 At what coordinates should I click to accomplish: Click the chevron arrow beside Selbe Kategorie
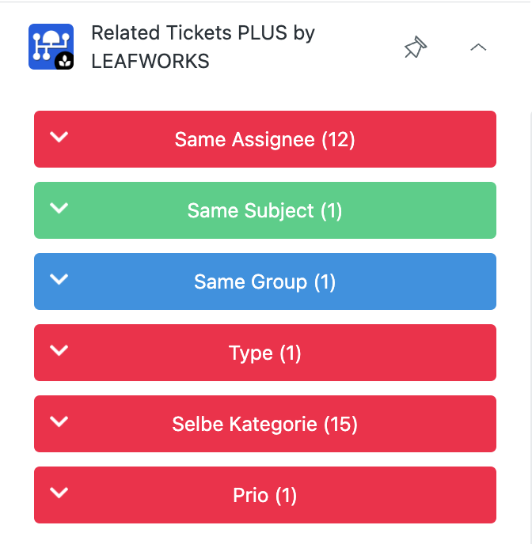(59, 421)
